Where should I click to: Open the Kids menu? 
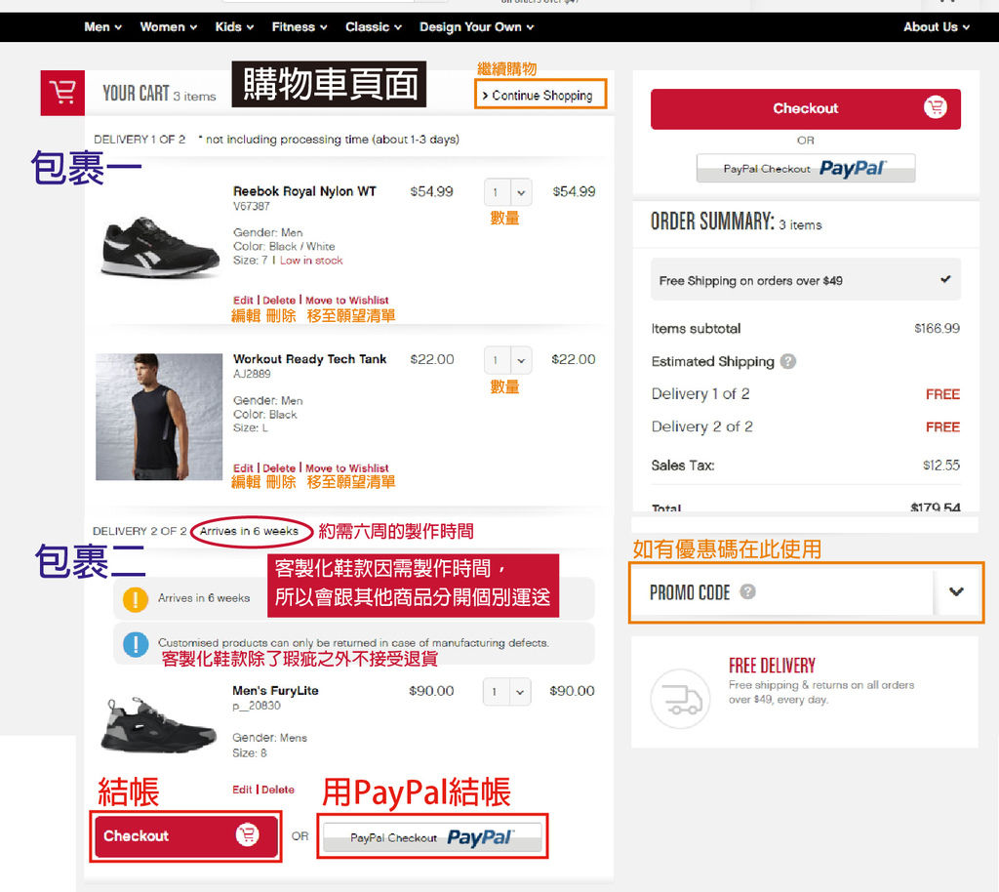tap(234, 26)
